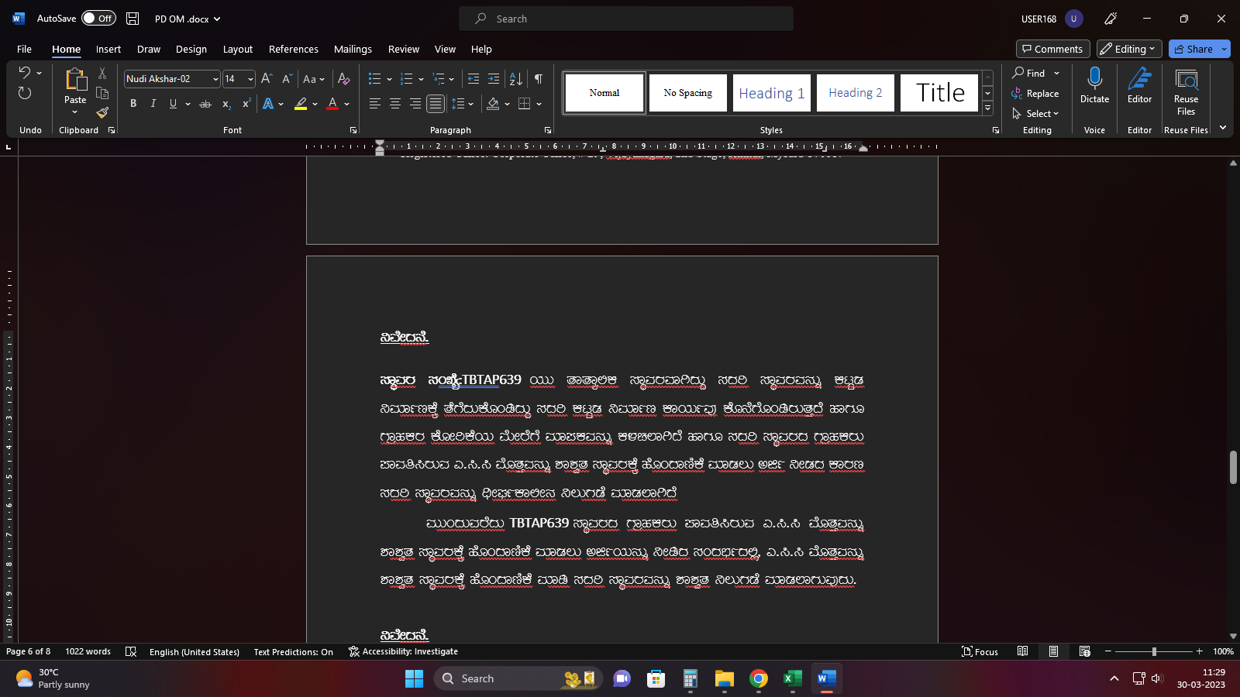Image resolution: width=1240 pixels, height=697 pixels.
Task: Click Replace in Editing group
Action: tap(1035, 94)
